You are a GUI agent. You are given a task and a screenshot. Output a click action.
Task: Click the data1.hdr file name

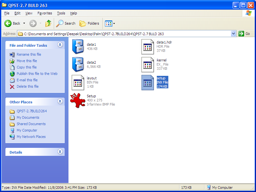pos(164,42)
